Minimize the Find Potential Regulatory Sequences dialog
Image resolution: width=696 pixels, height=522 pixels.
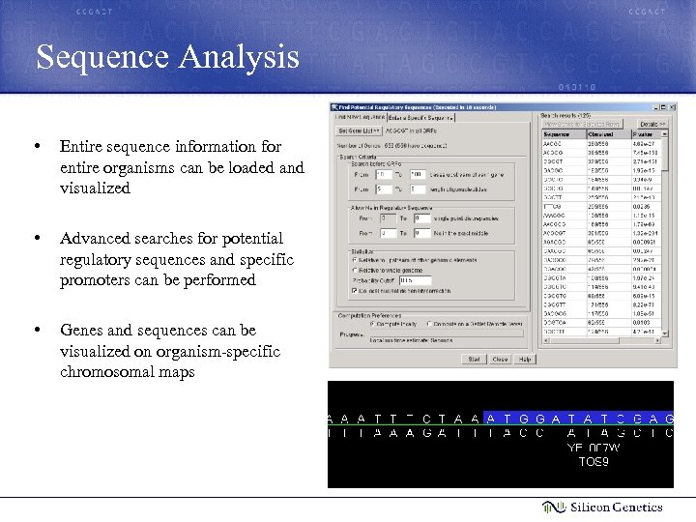[656, 107]
